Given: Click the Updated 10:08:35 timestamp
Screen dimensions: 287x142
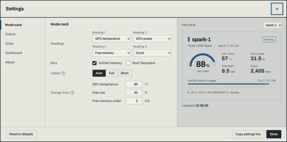Looking at the screenshot, I should pos(195,106).
